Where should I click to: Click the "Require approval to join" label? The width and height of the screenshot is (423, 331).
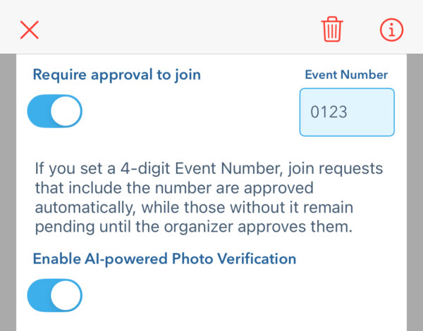[x=116, y=75]
